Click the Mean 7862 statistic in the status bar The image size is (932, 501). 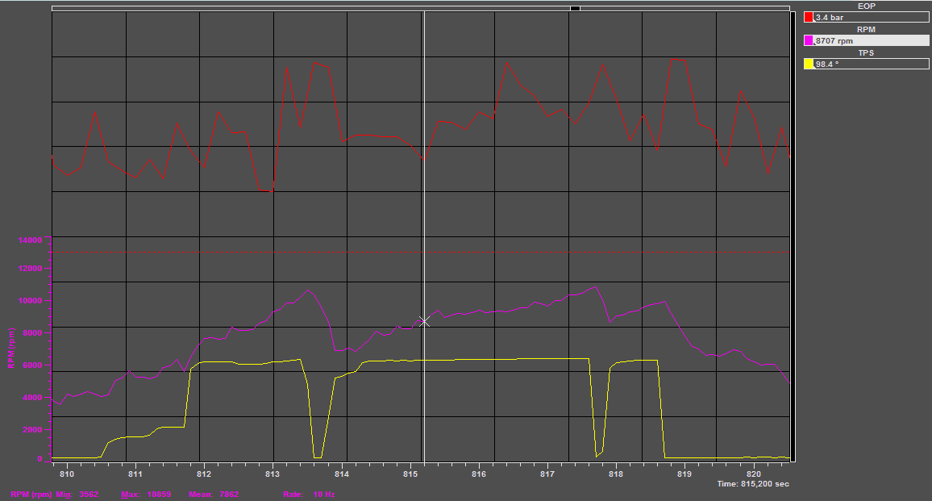coord(214,494)
